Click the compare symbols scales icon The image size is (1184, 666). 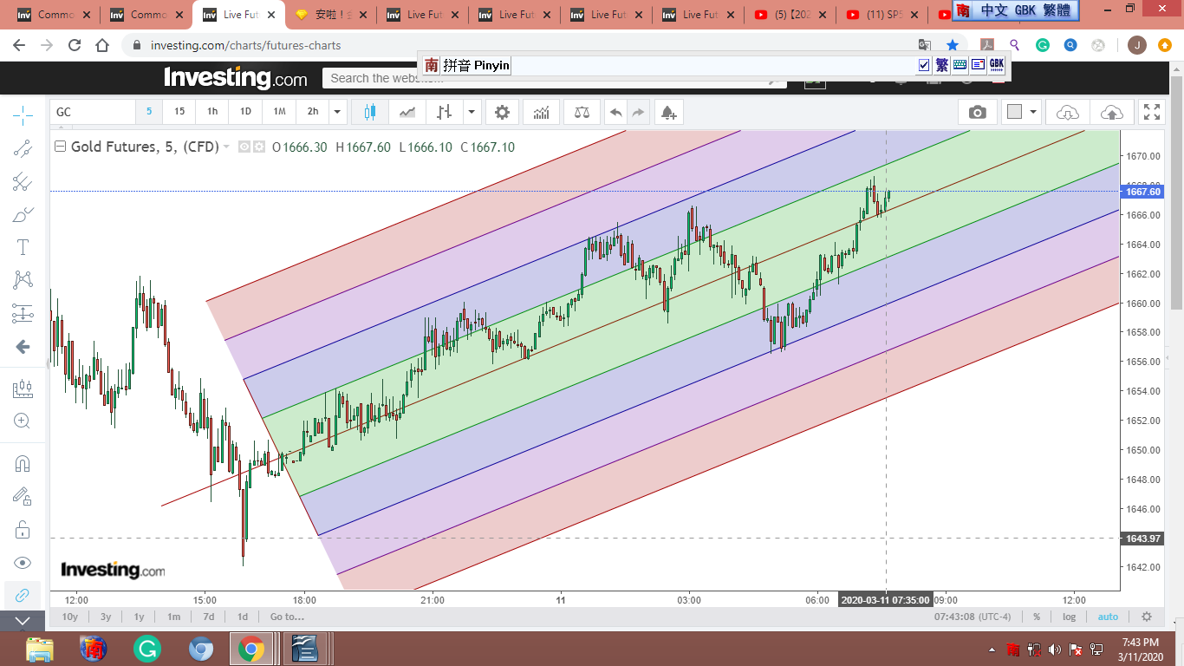coord(582,112)
